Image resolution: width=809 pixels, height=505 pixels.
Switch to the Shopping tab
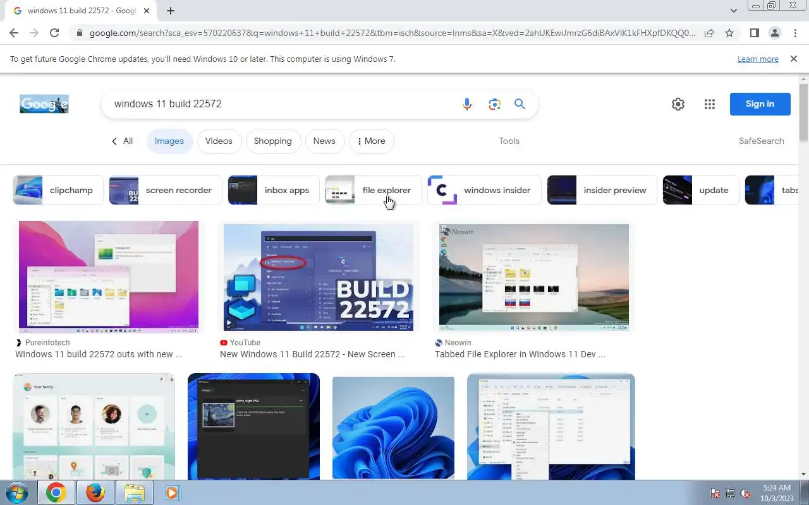click(x=272, y=141)
